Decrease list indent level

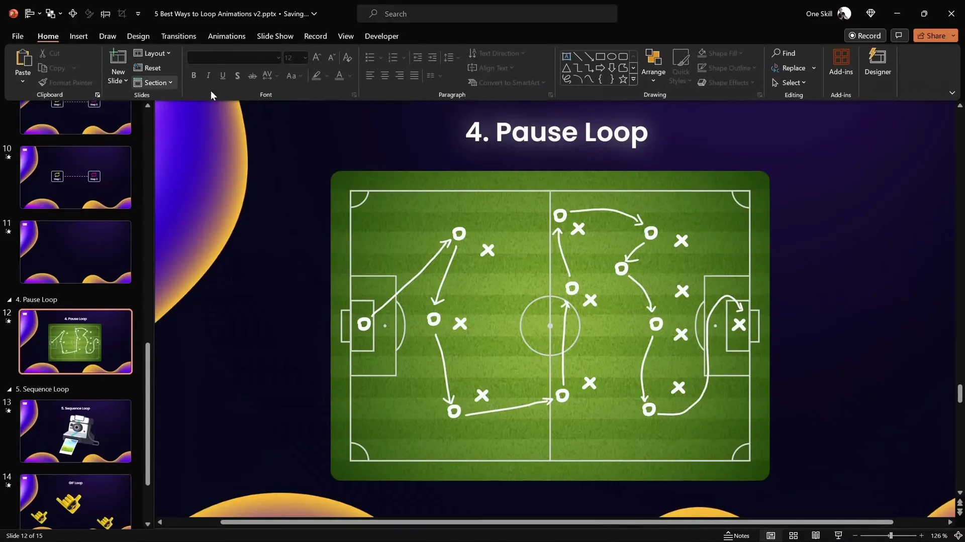coord(417,58)
